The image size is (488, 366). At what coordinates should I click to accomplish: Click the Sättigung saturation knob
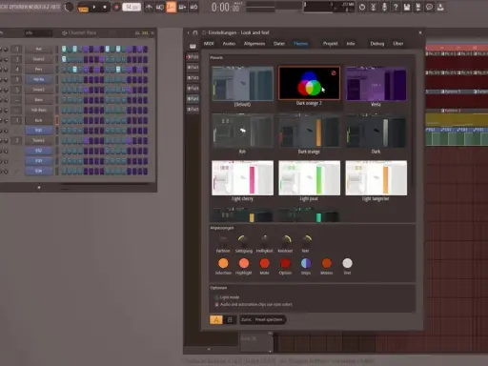coord(243,240)
